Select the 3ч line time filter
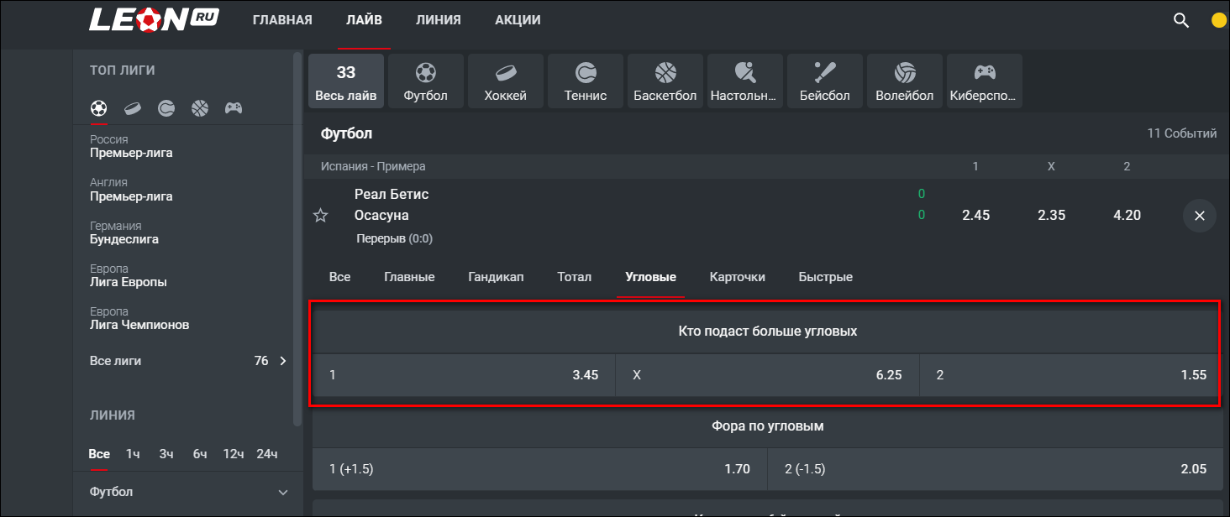 coord(166,454)
